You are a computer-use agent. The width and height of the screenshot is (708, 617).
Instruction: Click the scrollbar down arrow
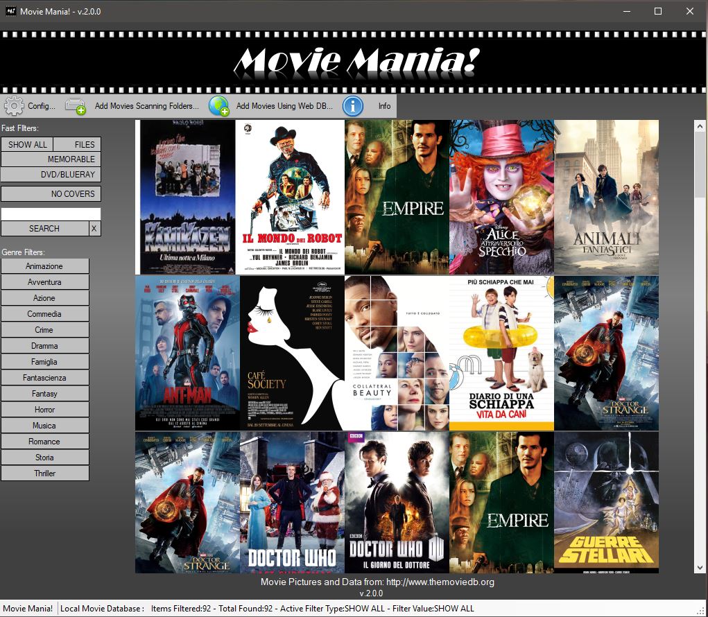click(699, 568)
